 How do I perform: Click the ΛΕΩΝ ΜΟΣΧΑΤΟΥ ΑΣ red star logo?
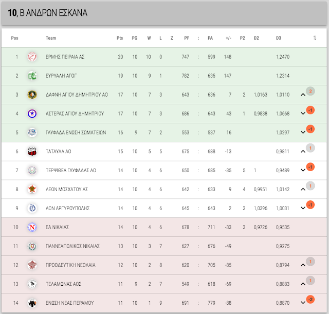click(x=32, y=189)
